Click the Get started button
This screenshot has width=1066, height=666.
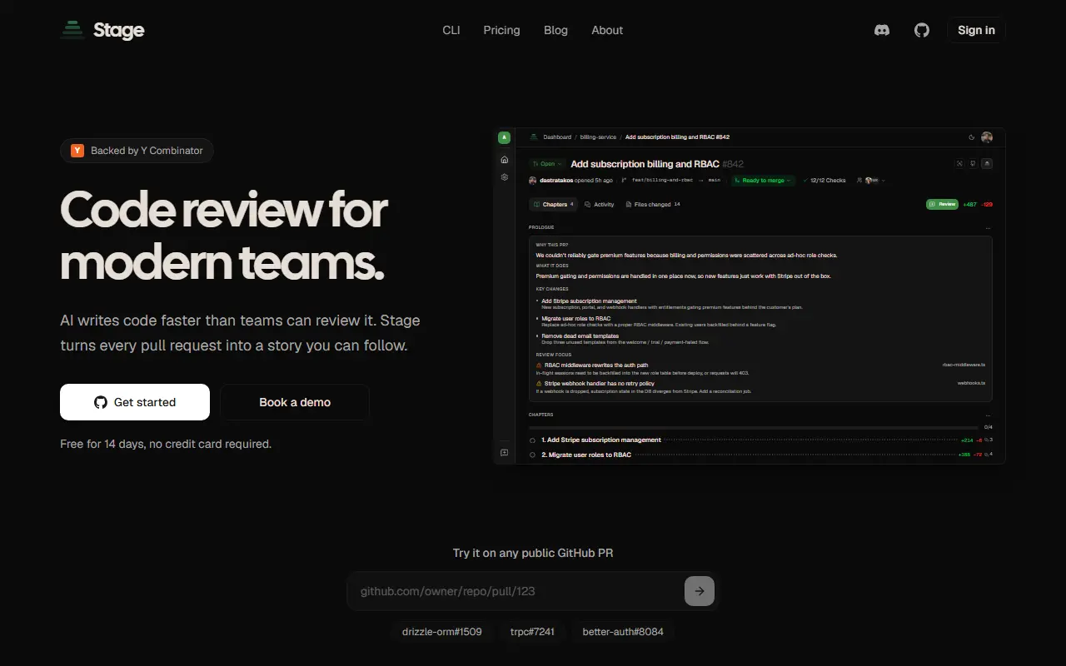point(135,402)
